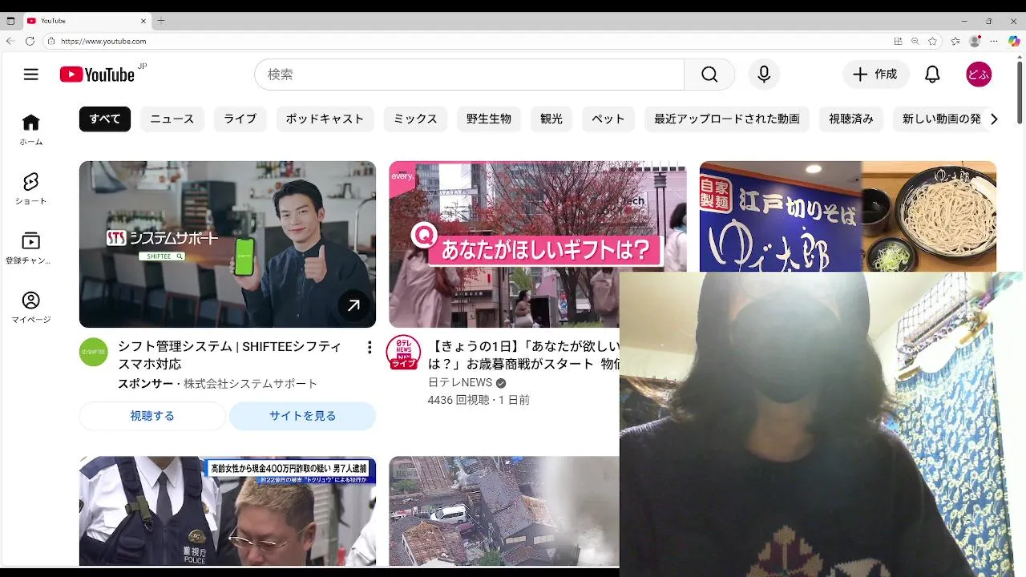
Task: Open browser settings and more menu
Action: point(994,41)
